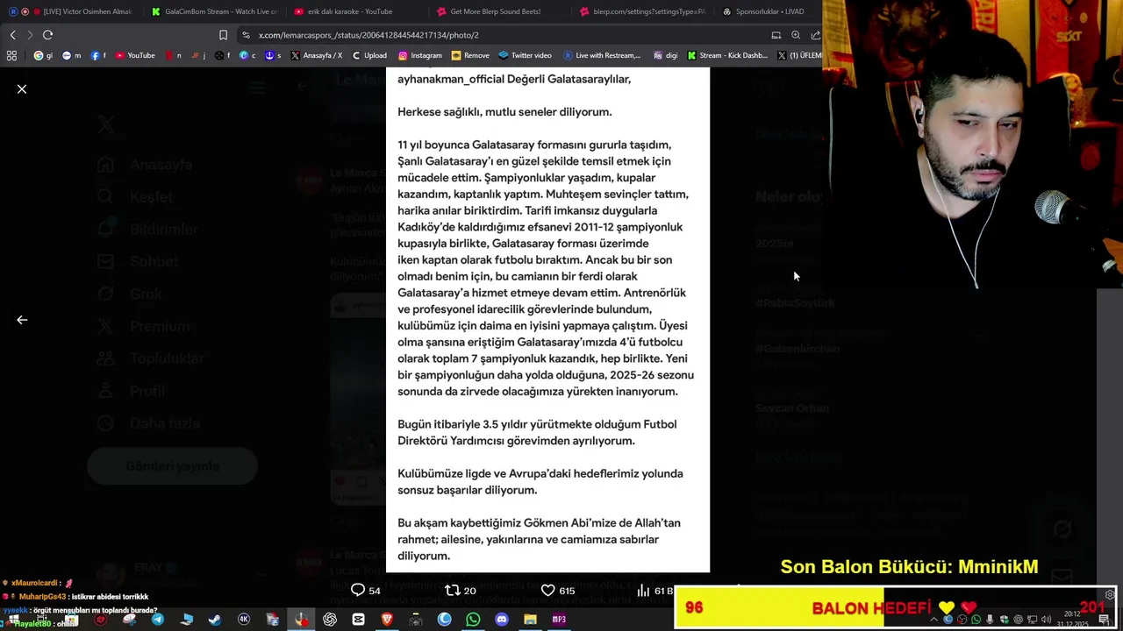The width and height of the screenshot is (1123, 631).
Task: Open Windows Start menu
Action: (x=14, y=620)
